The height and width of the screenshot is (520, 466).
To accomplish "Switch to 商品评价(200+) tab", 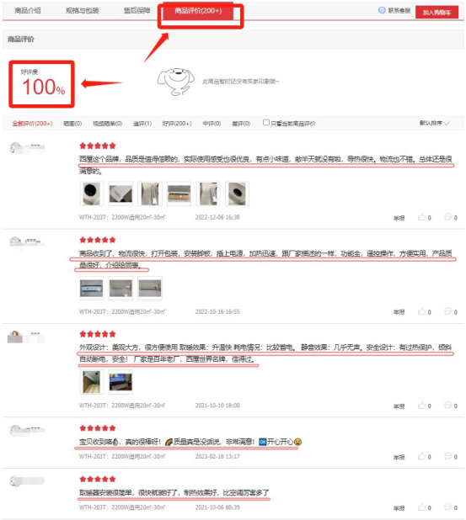I will (198, 11).
